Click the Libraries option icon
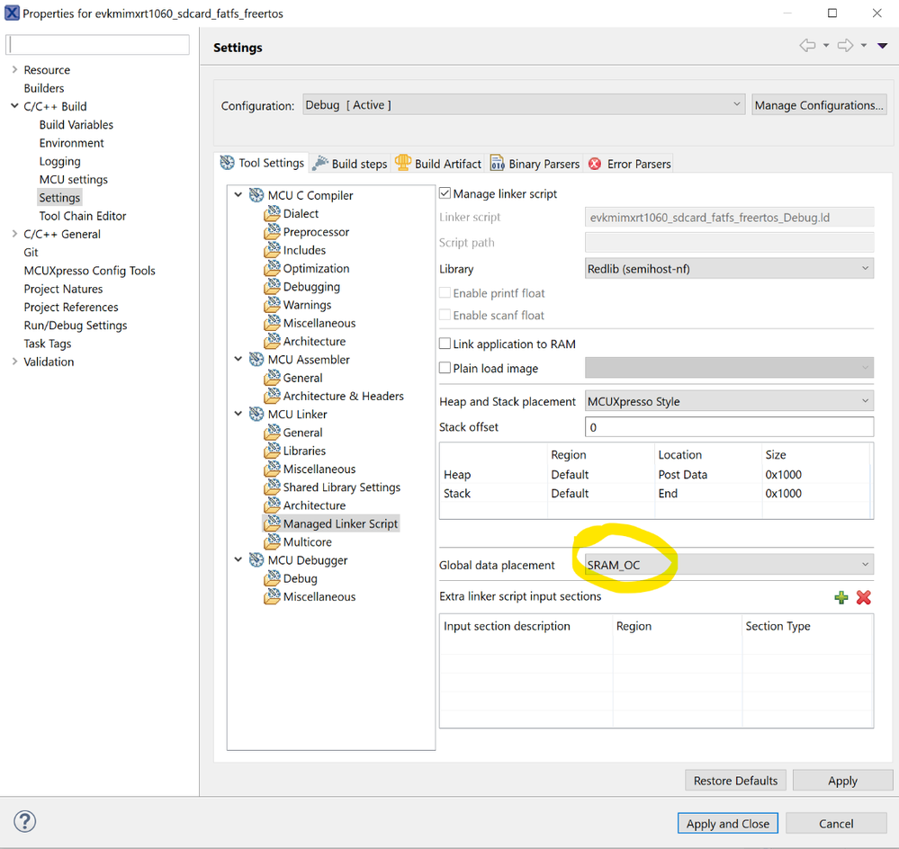 [272, 451]
